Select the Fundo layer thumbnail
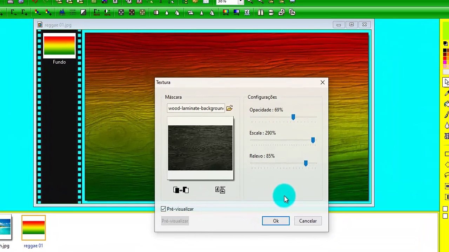The width and height of the screenshot is (449, 252). pyautogui.click(x=59, y=46)
